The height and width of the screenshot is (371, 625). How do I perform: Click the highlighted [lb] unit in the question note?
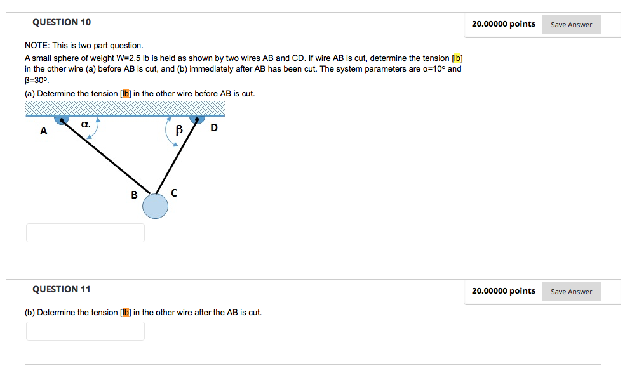458,58
